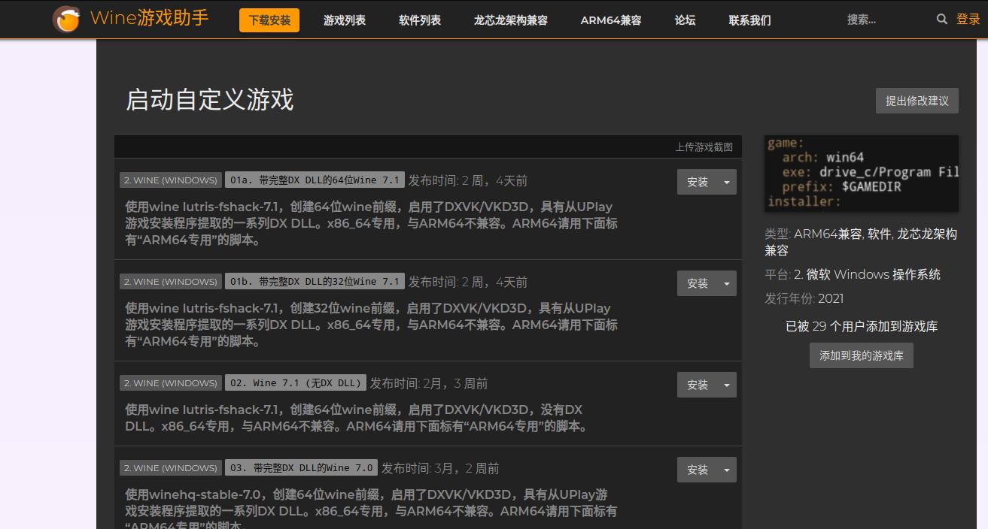
Task: Click the 发布时间: 3月, 2 周前 text
Action: 440,468
